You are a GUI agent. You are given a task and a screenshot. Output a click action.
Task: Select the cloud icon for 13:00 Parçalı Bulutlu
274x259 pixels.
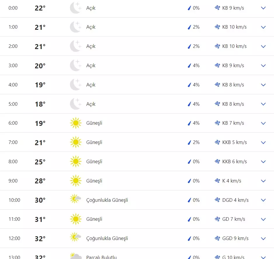76,257
